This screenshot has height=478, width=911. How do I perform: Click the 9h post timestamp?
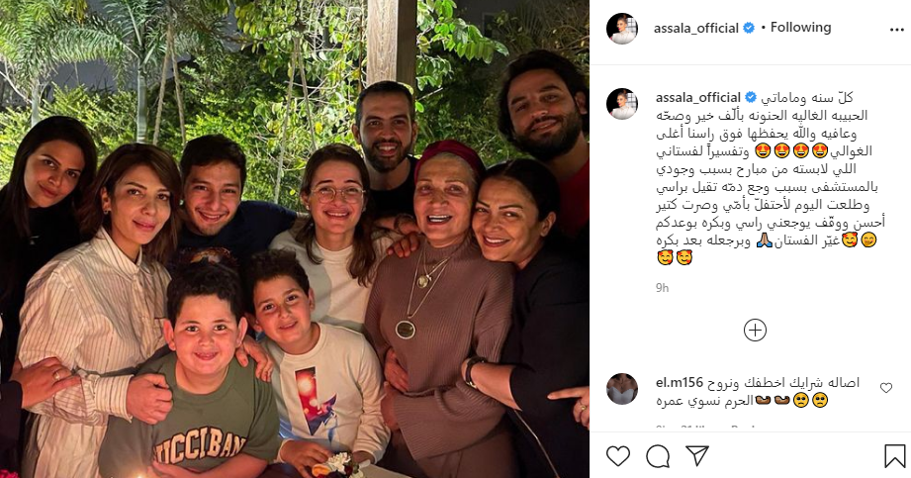click(663, 288)
